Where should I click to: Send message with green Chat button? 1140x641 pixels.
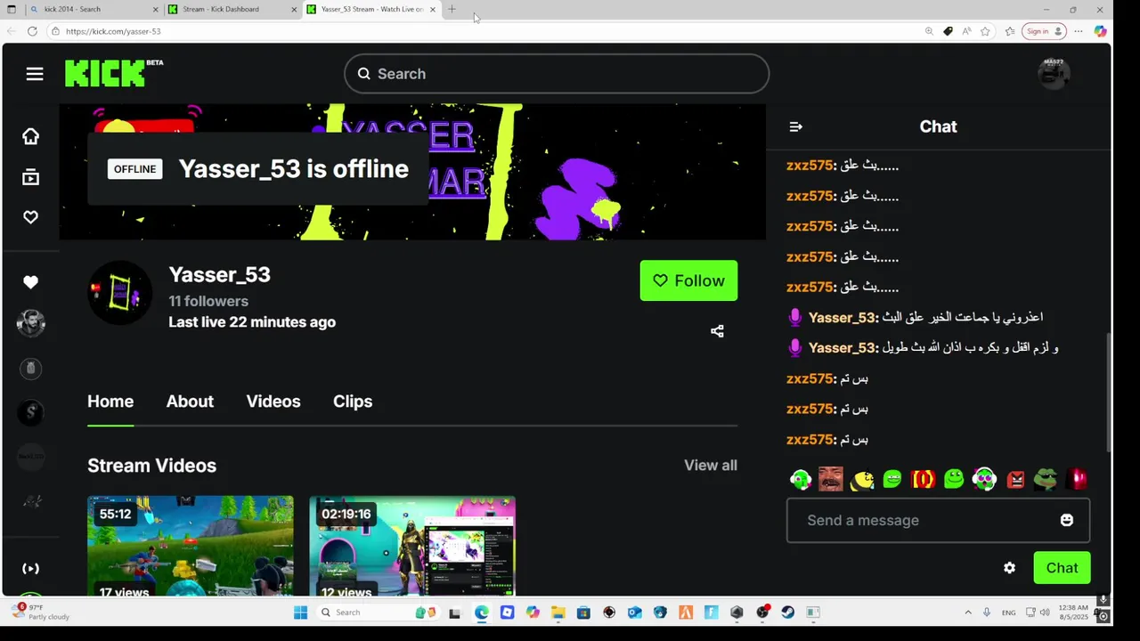pos(1062,568)
